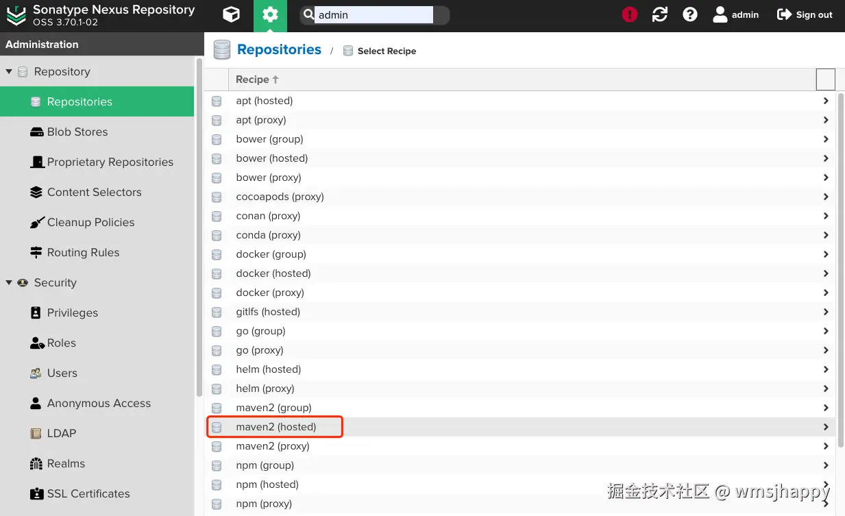Click the chevron on go (group) row
Viewport: 845px width, 516px height.
(x=826, y=331)
